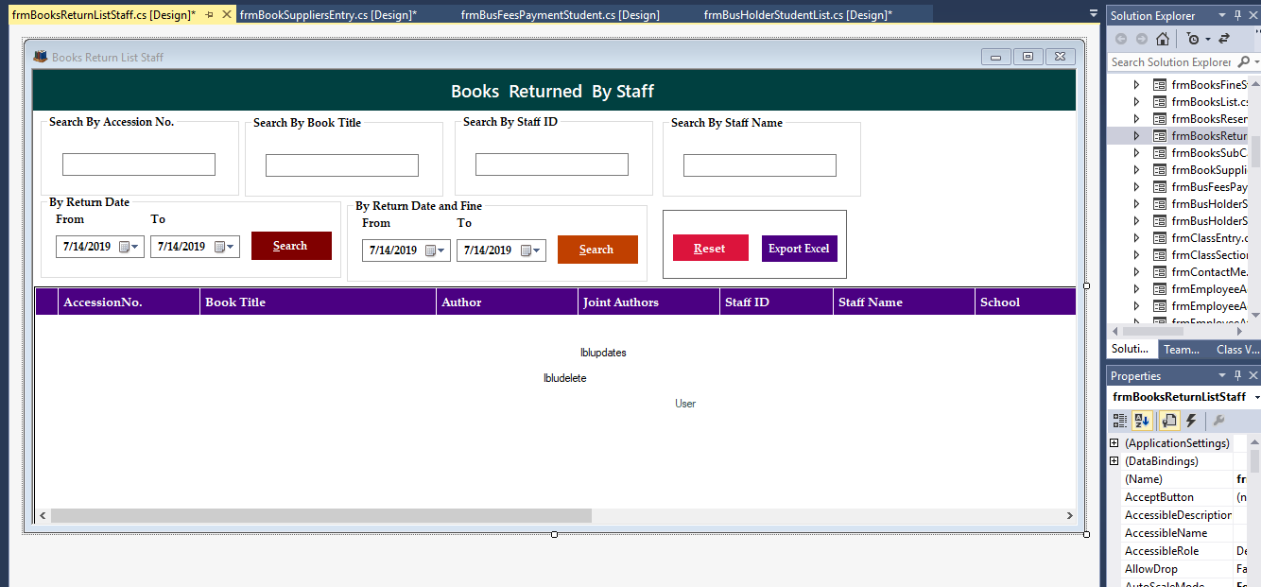This screenshot has width=1261, height=587.
Task: Expand the frmBookSuppli tree node
Action: 1136,170
